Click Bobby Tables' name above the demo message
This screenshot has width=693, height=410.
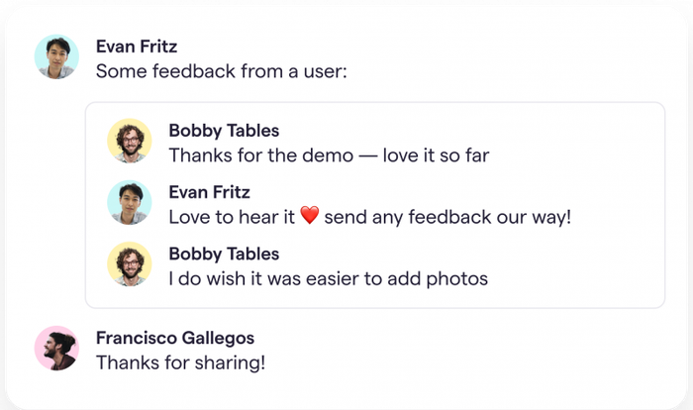coord(224,130)
